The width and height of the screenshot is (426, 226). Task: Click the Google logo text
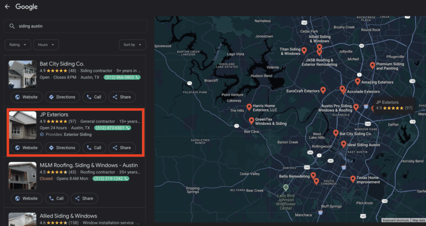[x=26, y=7]
